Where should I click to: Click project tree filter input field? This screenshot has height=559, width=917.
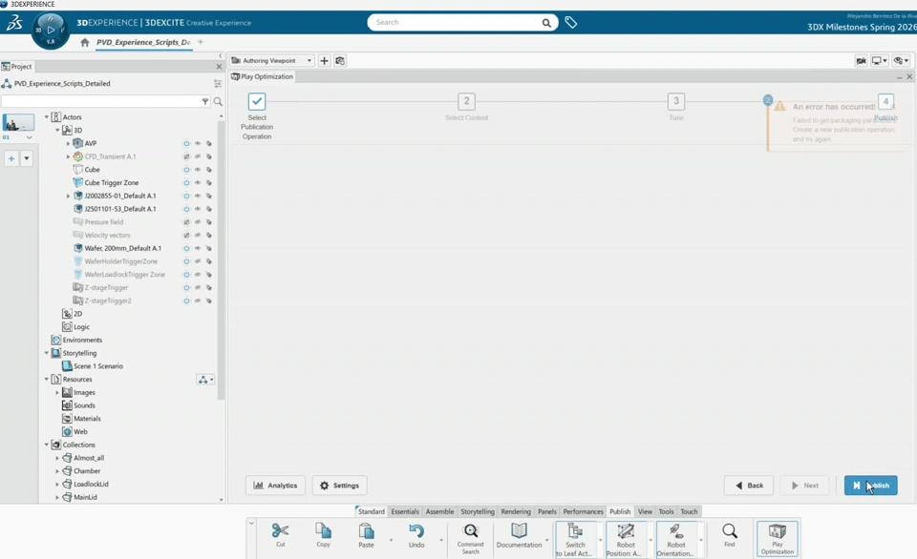(100, 102)
